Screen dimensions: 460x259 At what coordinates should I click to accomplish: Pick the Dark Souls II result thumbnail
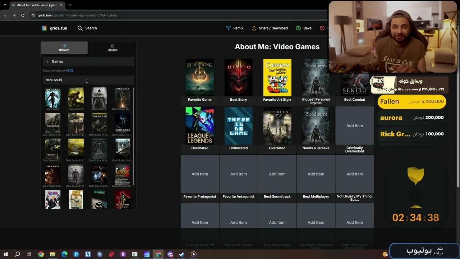[99, 97]
